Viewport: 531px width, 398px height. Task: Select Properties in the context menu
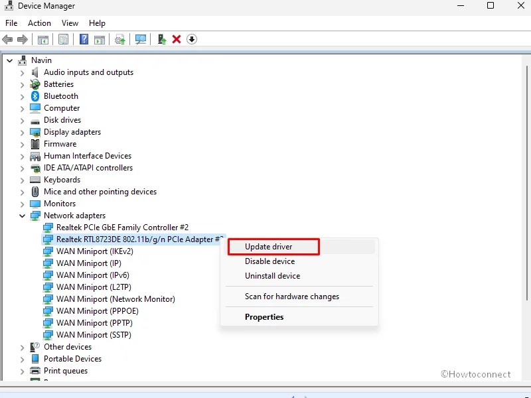click(x=264, y=316)
